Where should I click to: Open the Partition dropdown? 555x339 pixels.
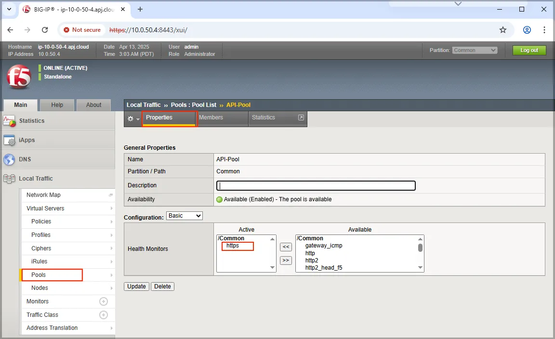point(475,50)
